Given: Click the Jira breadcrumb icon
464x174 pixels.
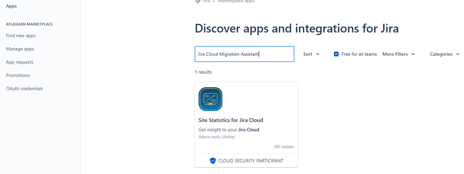Looking at the screenshot, I should [198, 1].
